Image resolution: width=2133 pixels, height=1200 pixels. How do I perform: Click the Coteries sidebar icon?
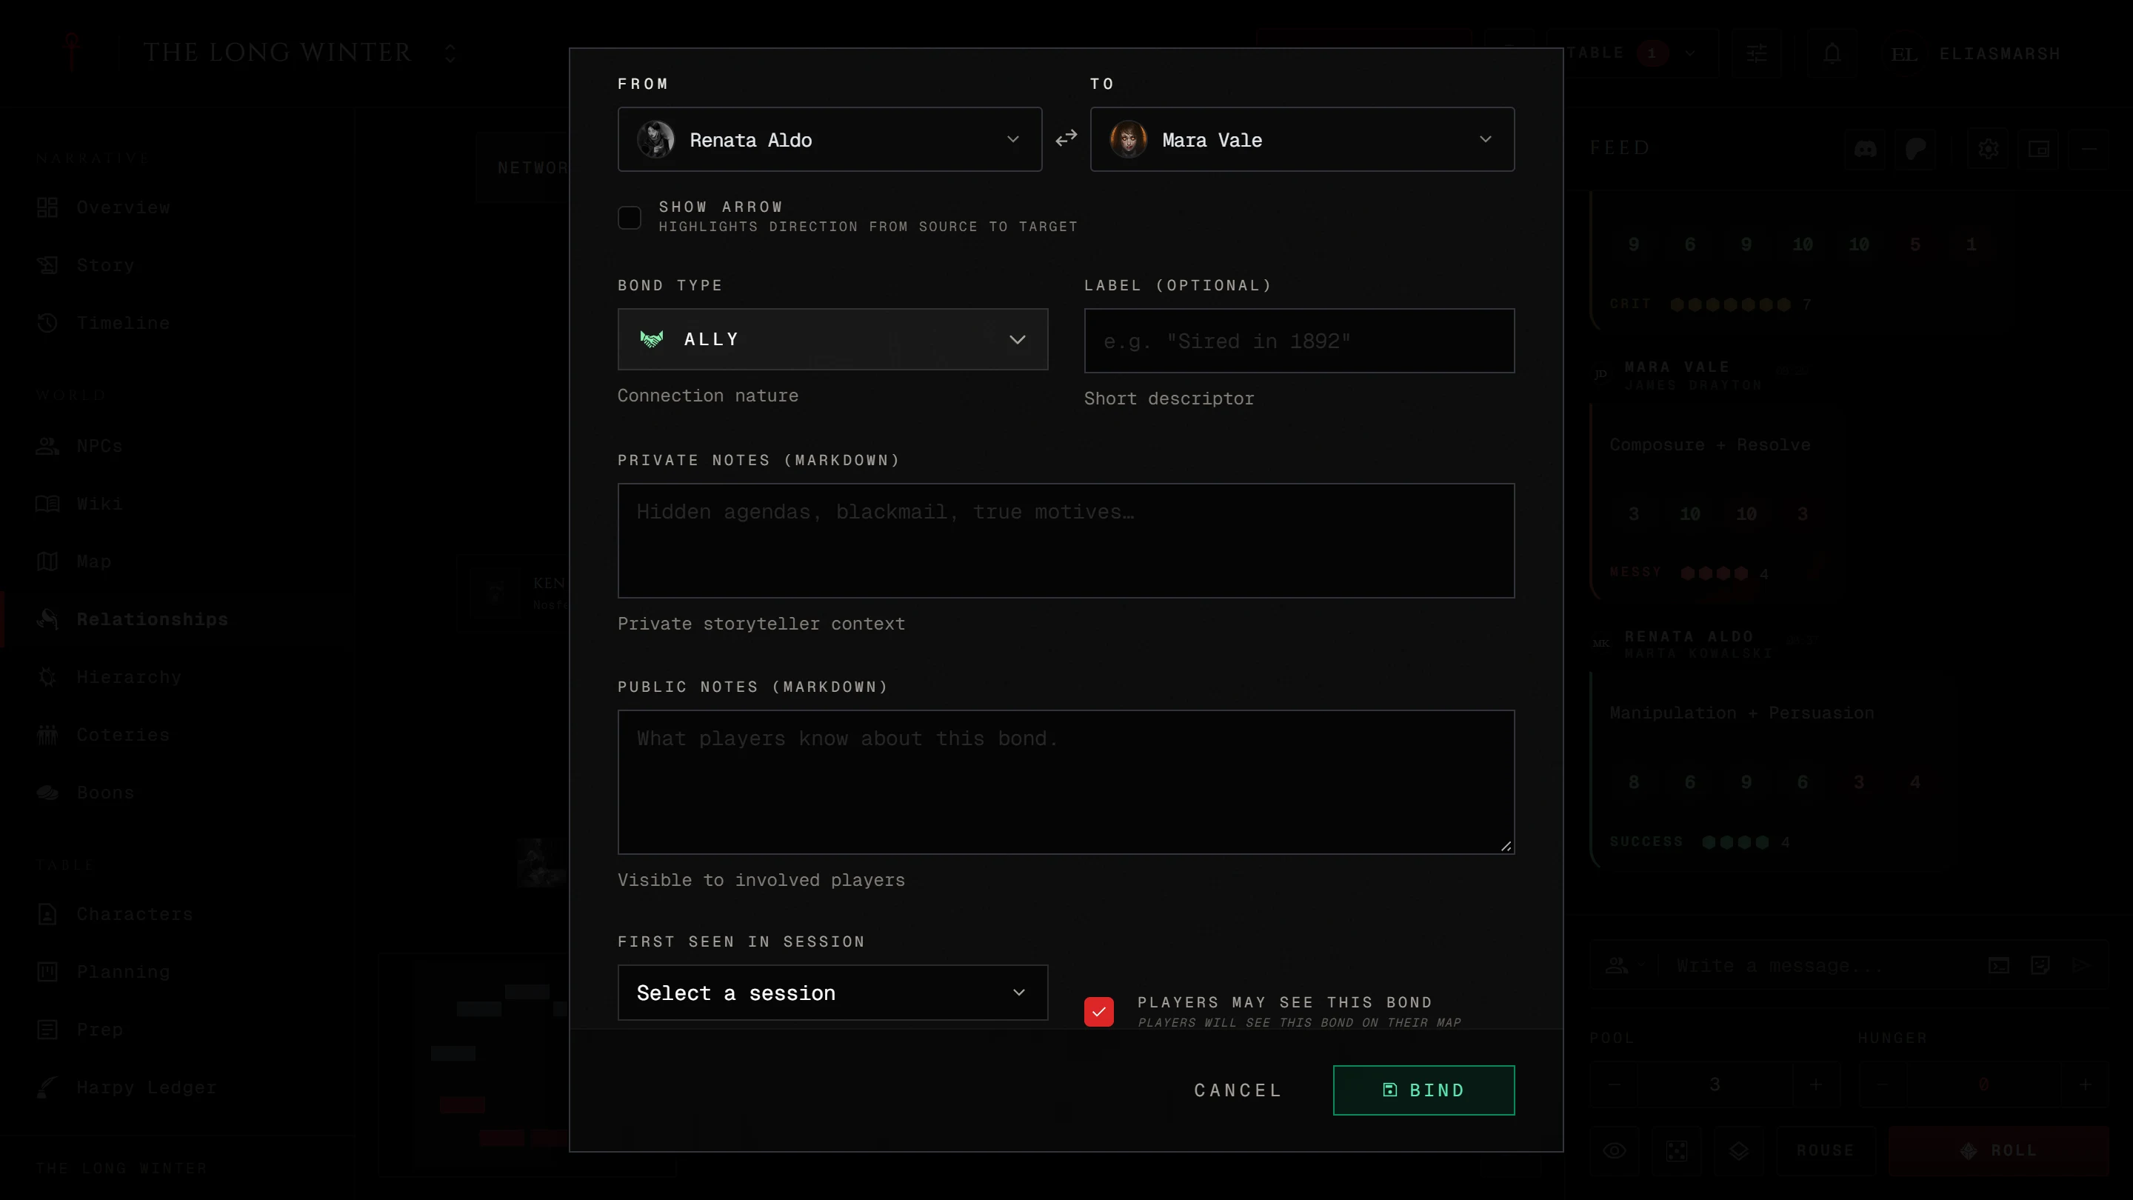tap(47, 735)
